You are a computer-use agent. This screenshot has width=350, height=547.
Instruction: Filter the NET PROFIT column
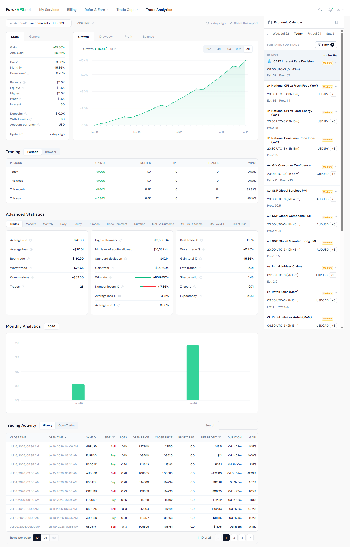pos(220,437)
